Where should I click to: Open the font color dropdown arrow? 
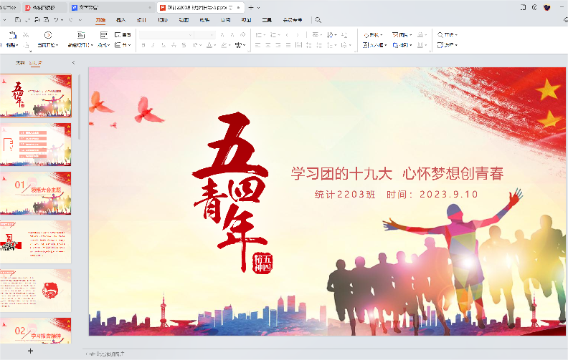click(215, 45)
